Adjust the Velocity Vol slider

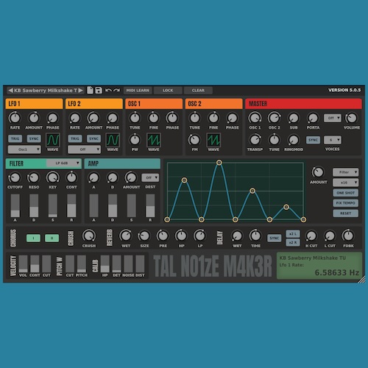[23, 263]
